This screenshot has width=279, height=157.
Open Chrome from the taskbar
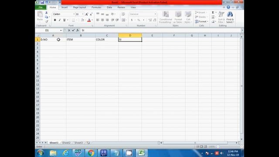(x=91, y=153)
